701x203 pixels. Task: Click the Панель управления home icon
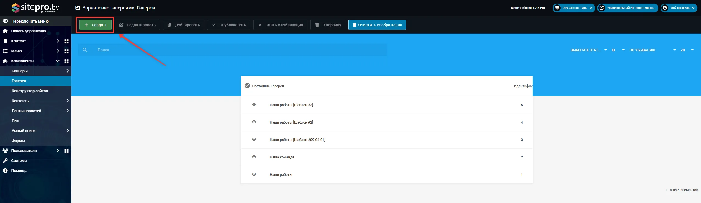5,31
